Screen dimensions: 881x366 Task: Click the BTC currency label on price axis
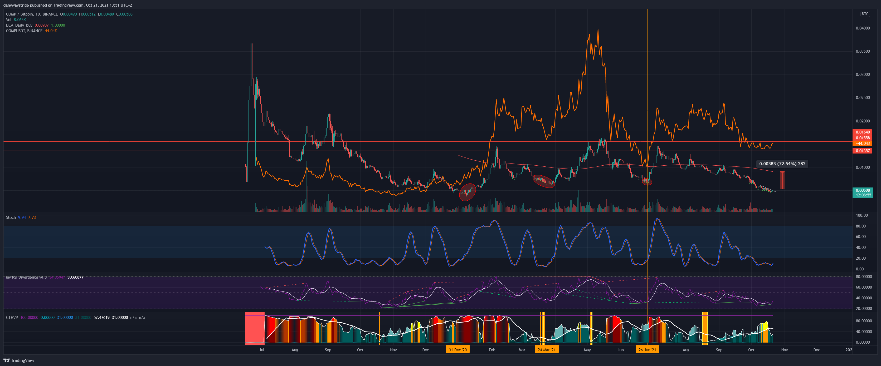point(865,14)
